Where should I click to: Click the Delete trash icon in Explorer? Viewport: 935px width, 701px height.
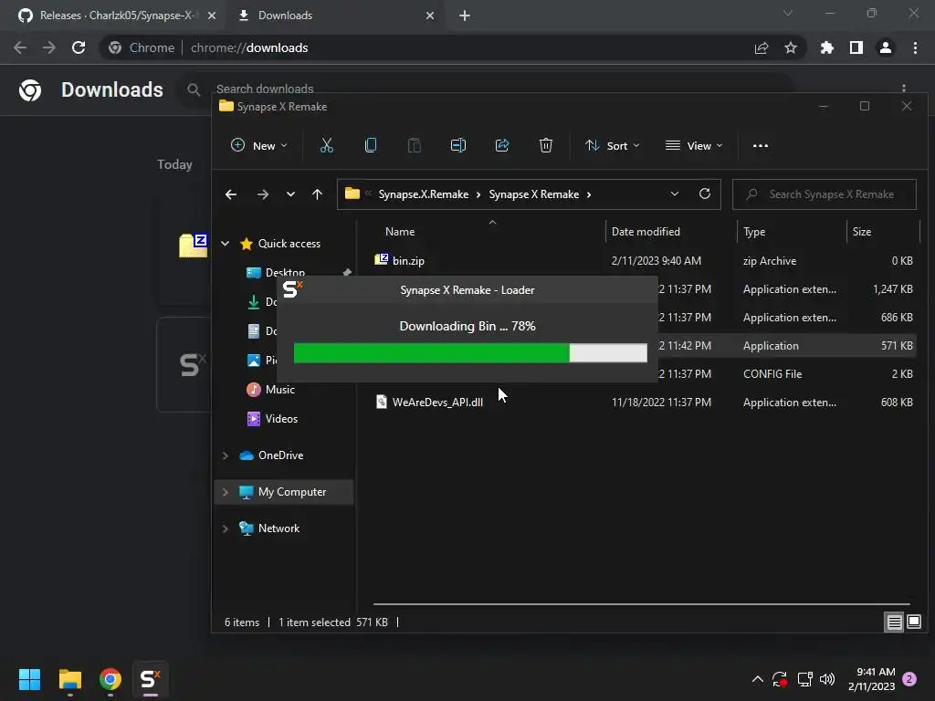coord(546,145)
